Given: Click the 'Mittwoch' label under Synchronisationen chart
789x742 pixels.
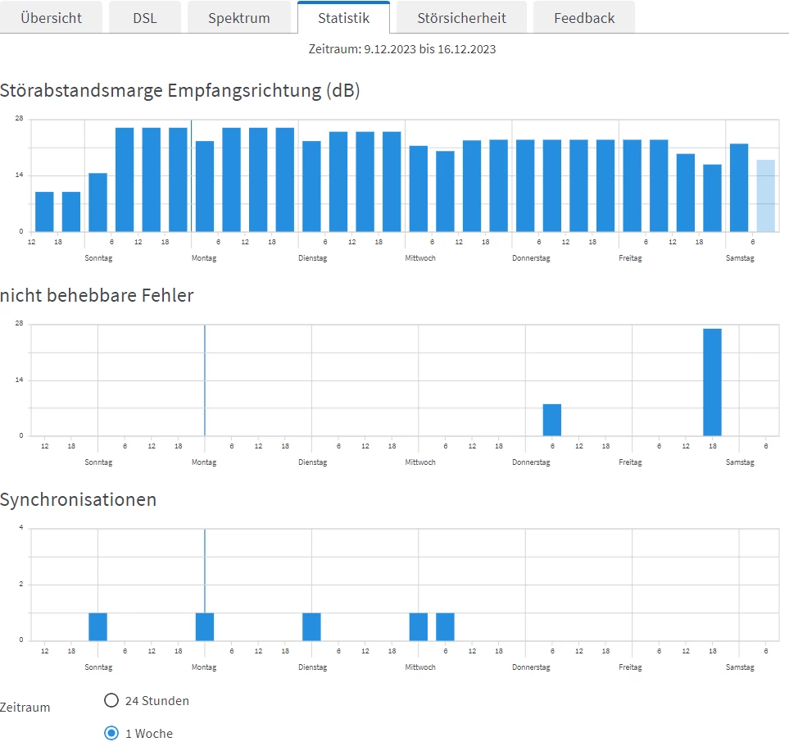Looking at the screenshot, I should [420, 667].
